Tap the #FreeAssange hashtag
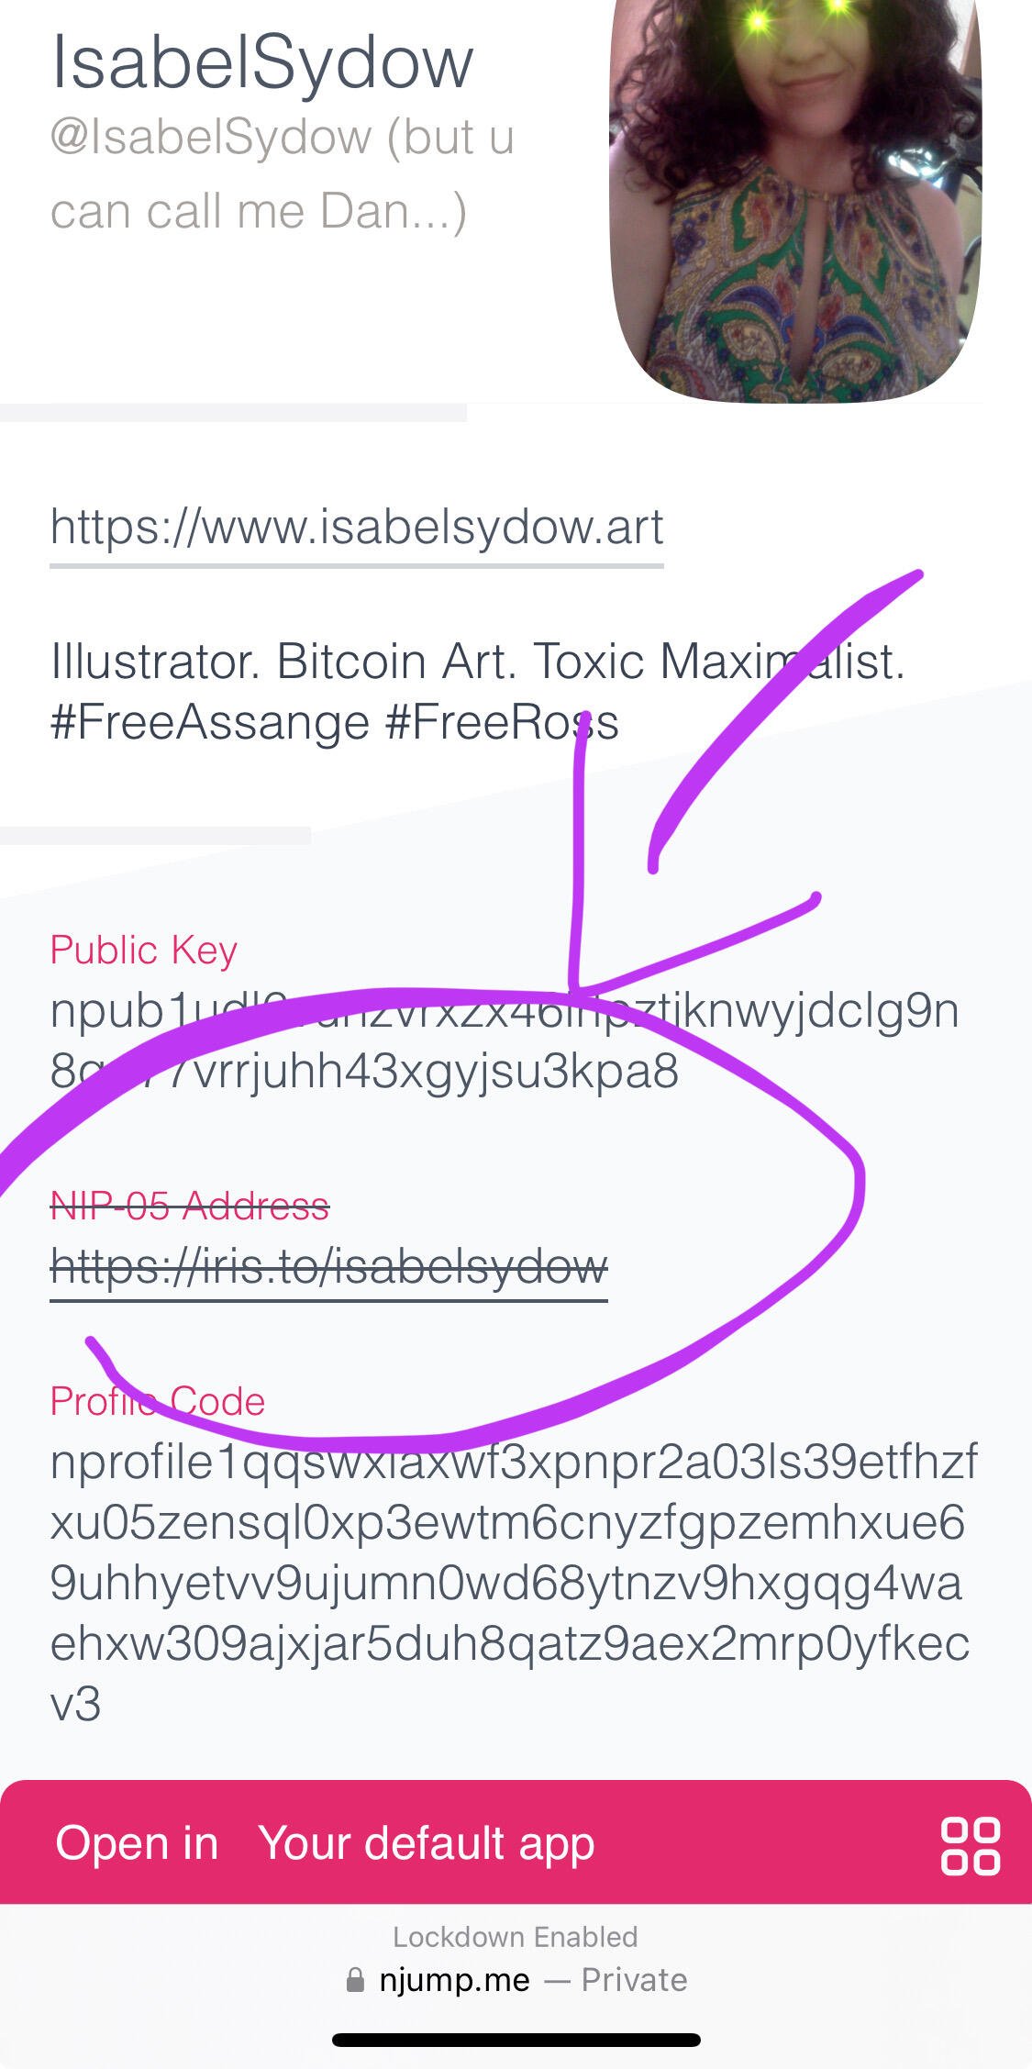Image resolution: width=1032 pixels, height=2069 pixels. point(211,723)
